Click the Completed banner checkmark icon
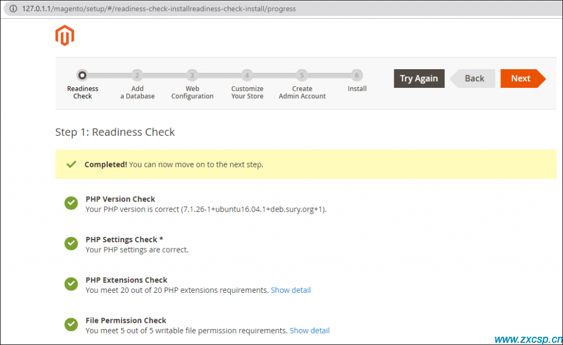The height and width of the screenshot is (345, 563). coord(71,164)
